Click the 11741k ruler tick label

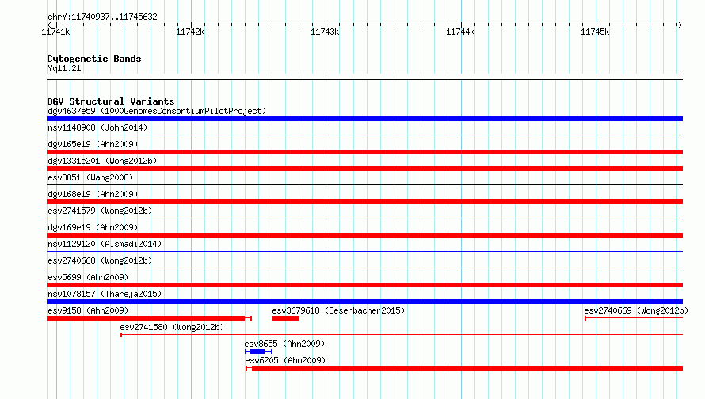point(55,32)
